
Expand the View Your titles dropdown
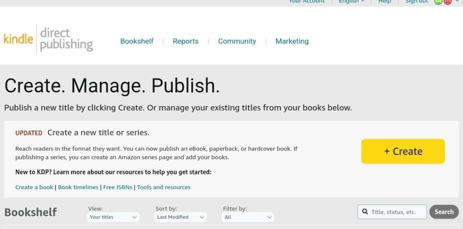tap(113, 217)
